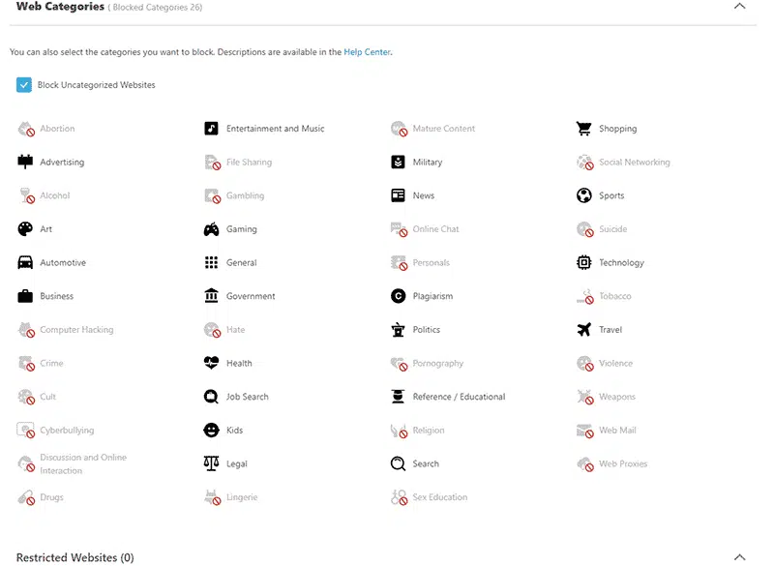Click the Health heart icon
Image resolution: width=774 pixels, height=566 pixels.
pos(211,363)
